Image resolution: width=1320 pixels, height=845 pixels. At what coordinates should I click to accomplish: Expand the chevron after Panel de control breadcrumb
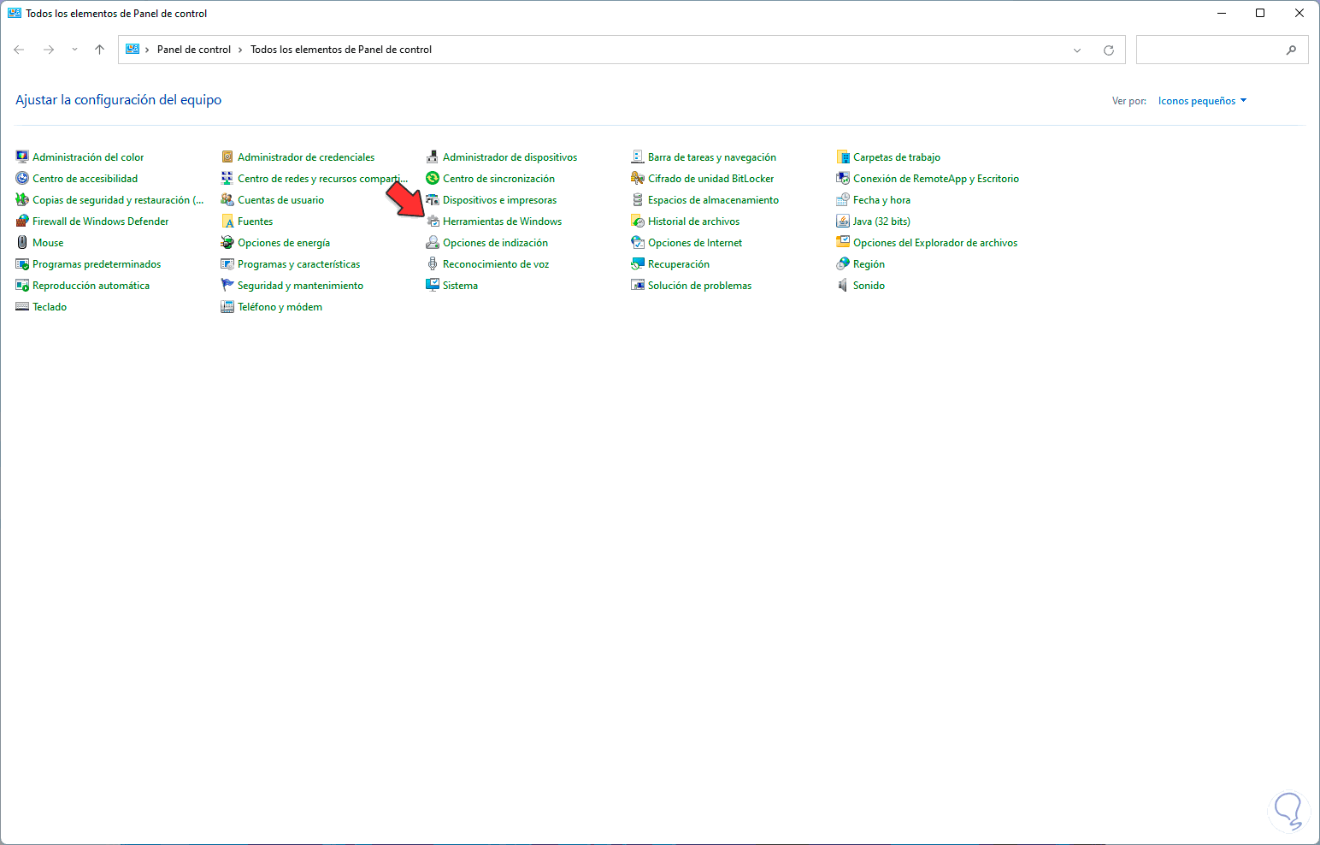(x=240, y=50)
